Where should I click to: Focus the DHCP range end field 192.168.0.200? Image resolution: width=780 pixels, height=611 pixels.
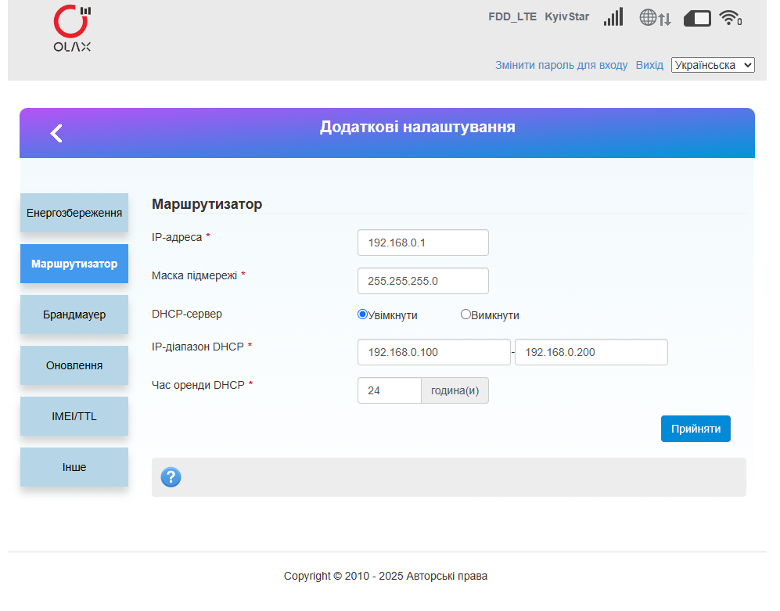click(x=591, y=352)
